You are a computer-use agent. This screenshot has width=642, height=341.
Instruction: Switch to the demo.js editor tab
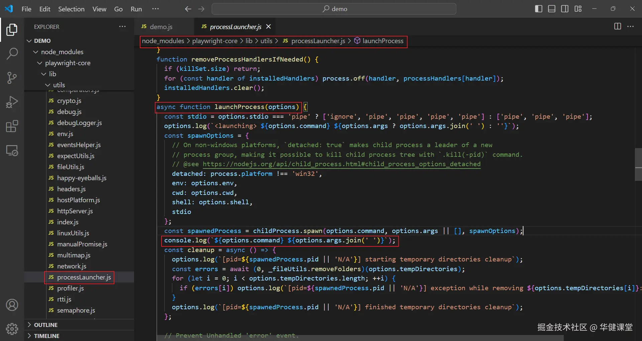pyautogui.click(x=161, y=27)
